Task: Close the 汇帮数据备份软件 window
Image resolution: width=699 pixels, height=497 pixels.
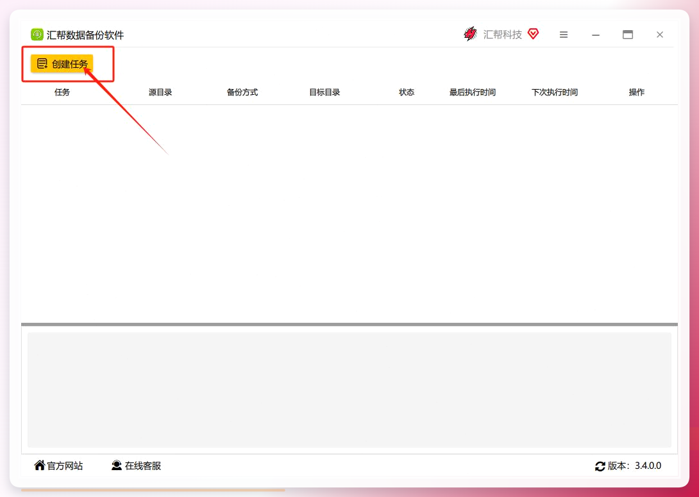Action: pos(660,35)
